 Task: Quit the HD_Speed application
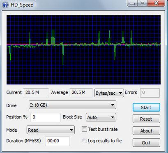[146, 143]
